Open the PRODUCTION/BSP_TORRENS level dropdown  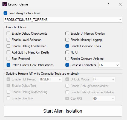click(63, 20)
